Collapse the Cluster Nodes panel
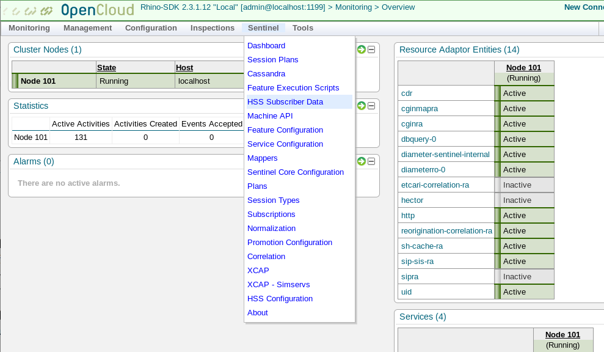 pyautogui.click(x=371, y=50)
